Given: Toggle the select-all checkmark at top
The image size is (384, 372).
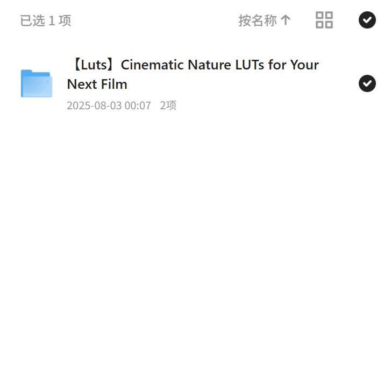Looking at the screenshot, I should click(367, 20).
